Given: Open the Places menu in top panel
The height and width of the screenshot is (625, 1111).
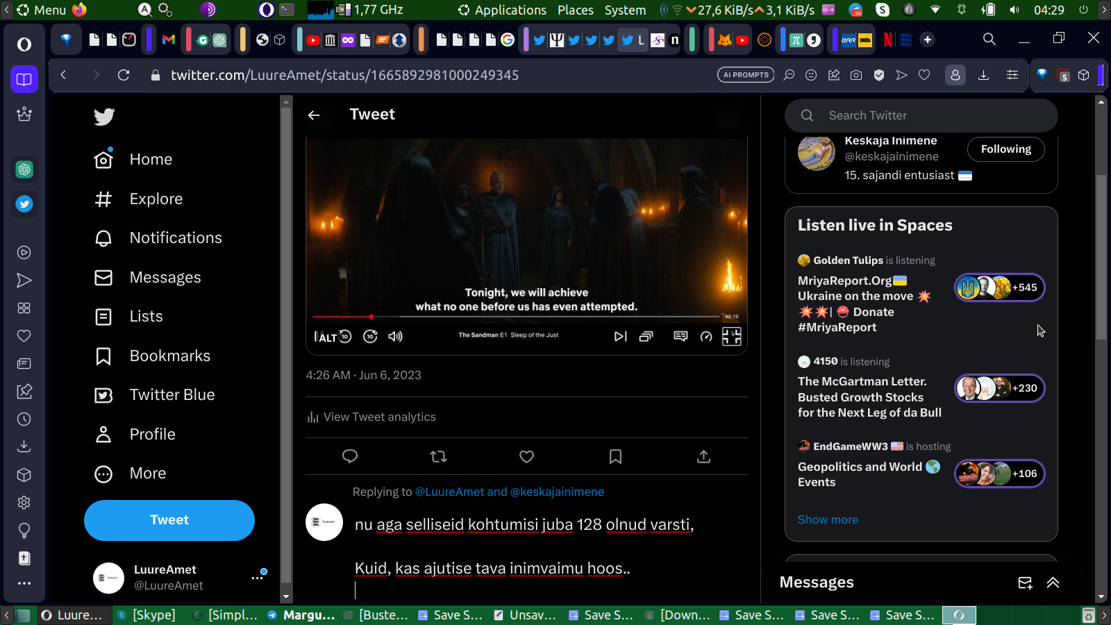Looking at the screenshot, I should click(576, 10).
